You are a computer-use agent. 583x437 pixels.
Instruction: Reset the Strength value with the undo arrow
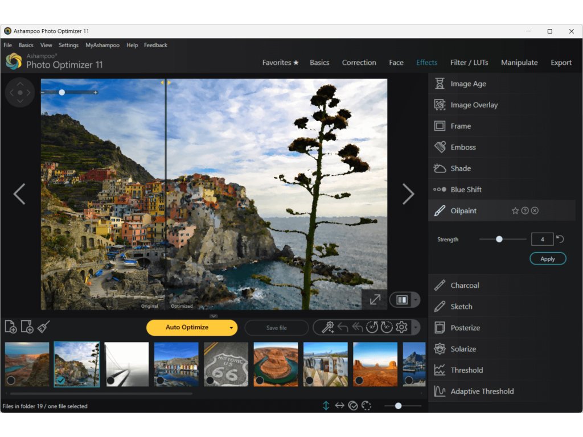pyautogui.click(x=560, y=240)
